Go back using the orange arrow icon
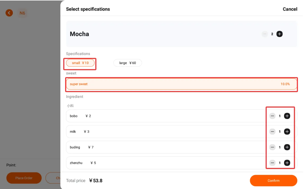307x189 pixels. [9, 13]
